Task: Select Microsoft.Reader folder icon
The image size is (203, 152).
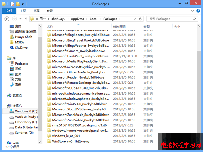Action: (x=49, y=77)
